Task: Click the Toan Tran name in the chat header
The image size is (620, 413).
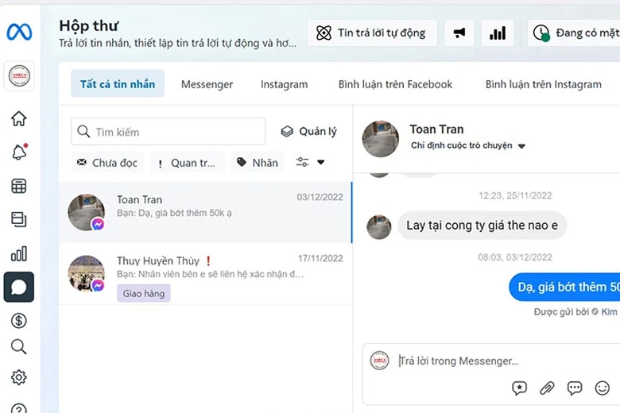Action: pyautogui.click(x=436, y=129)
